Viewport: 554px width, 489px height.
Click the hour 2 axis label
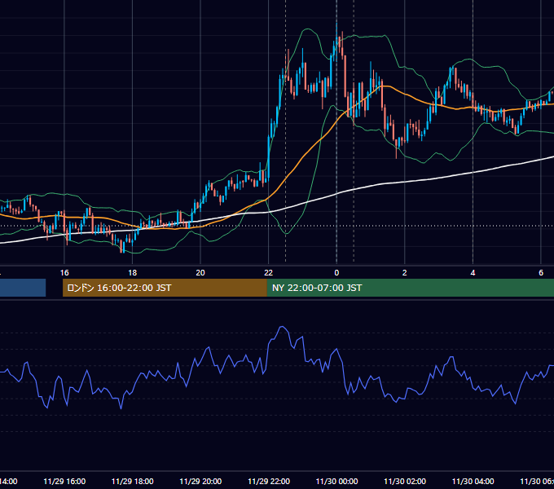405,273
